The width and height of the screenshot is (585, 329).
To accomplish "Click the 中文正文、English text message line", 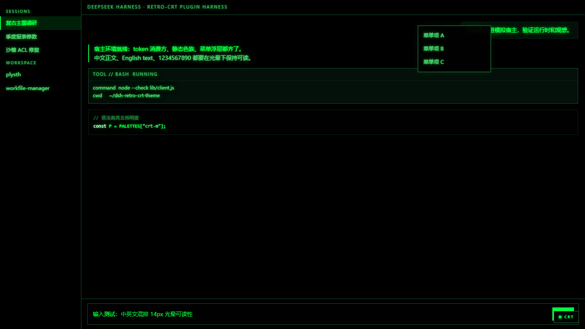I will [x=173, y=58].
